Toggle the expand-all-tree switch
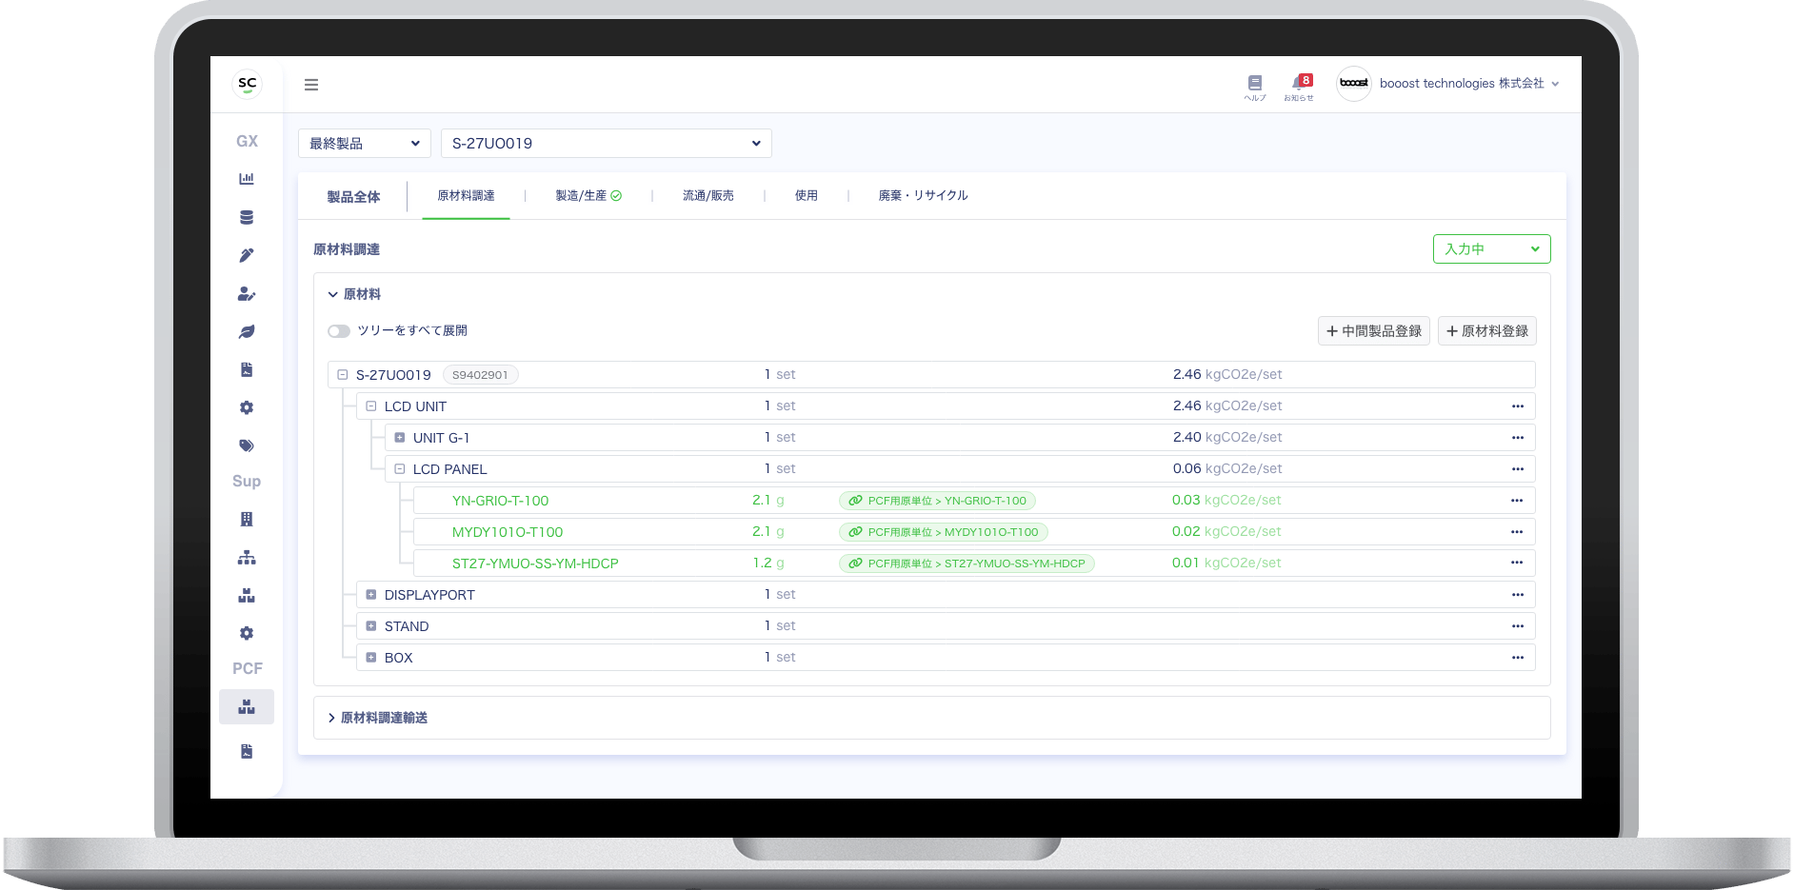Image resolution: width=1794 pixels, height=890 pixels. (339, 331)
